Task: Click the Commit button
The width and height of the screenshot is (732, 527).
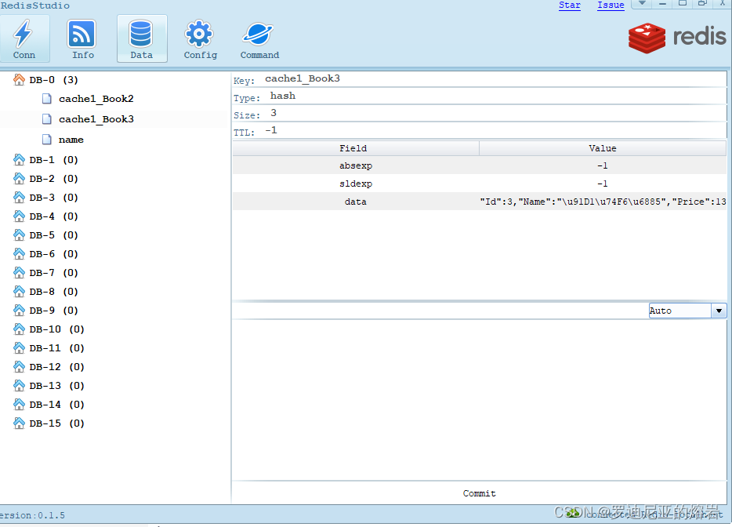Action: click(480, 493)
